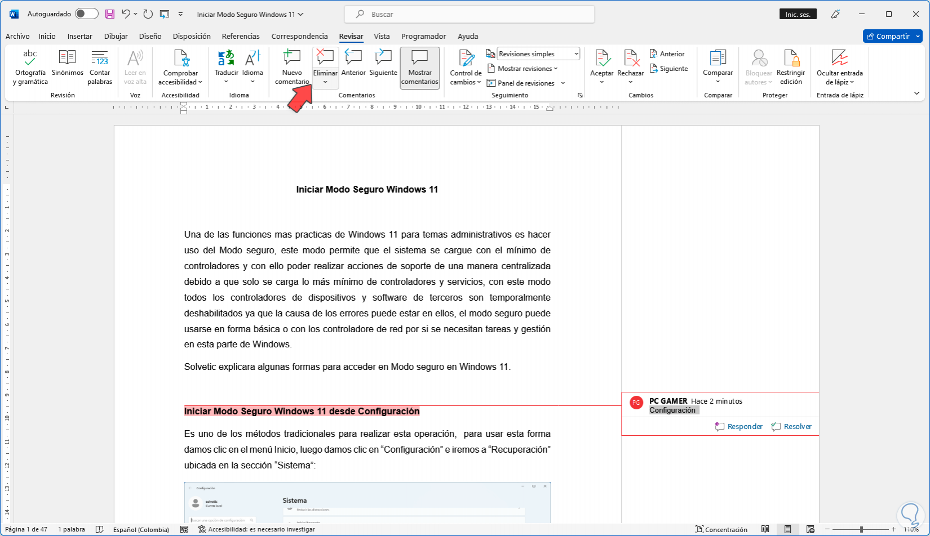The image size is (930, 536).
Task: Save the document with the disk icon
Action: coord(110,14)
